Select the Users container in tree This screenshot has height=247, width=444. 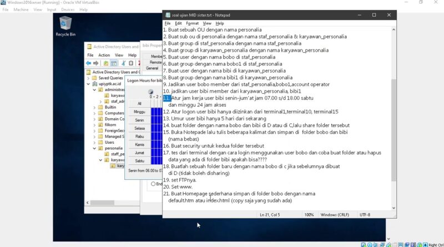(109, 142)
